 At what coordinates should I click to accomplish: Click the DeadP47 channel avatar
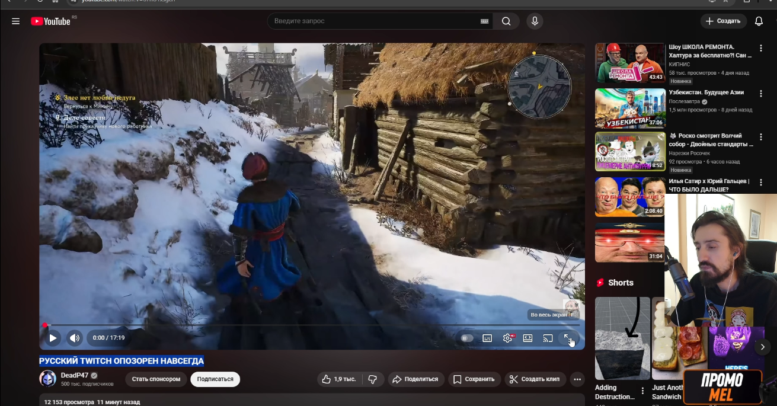47,379
